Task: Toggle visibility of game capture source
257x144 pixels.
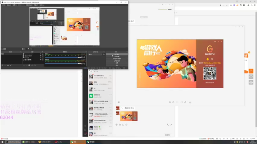Action: point(40,58)
